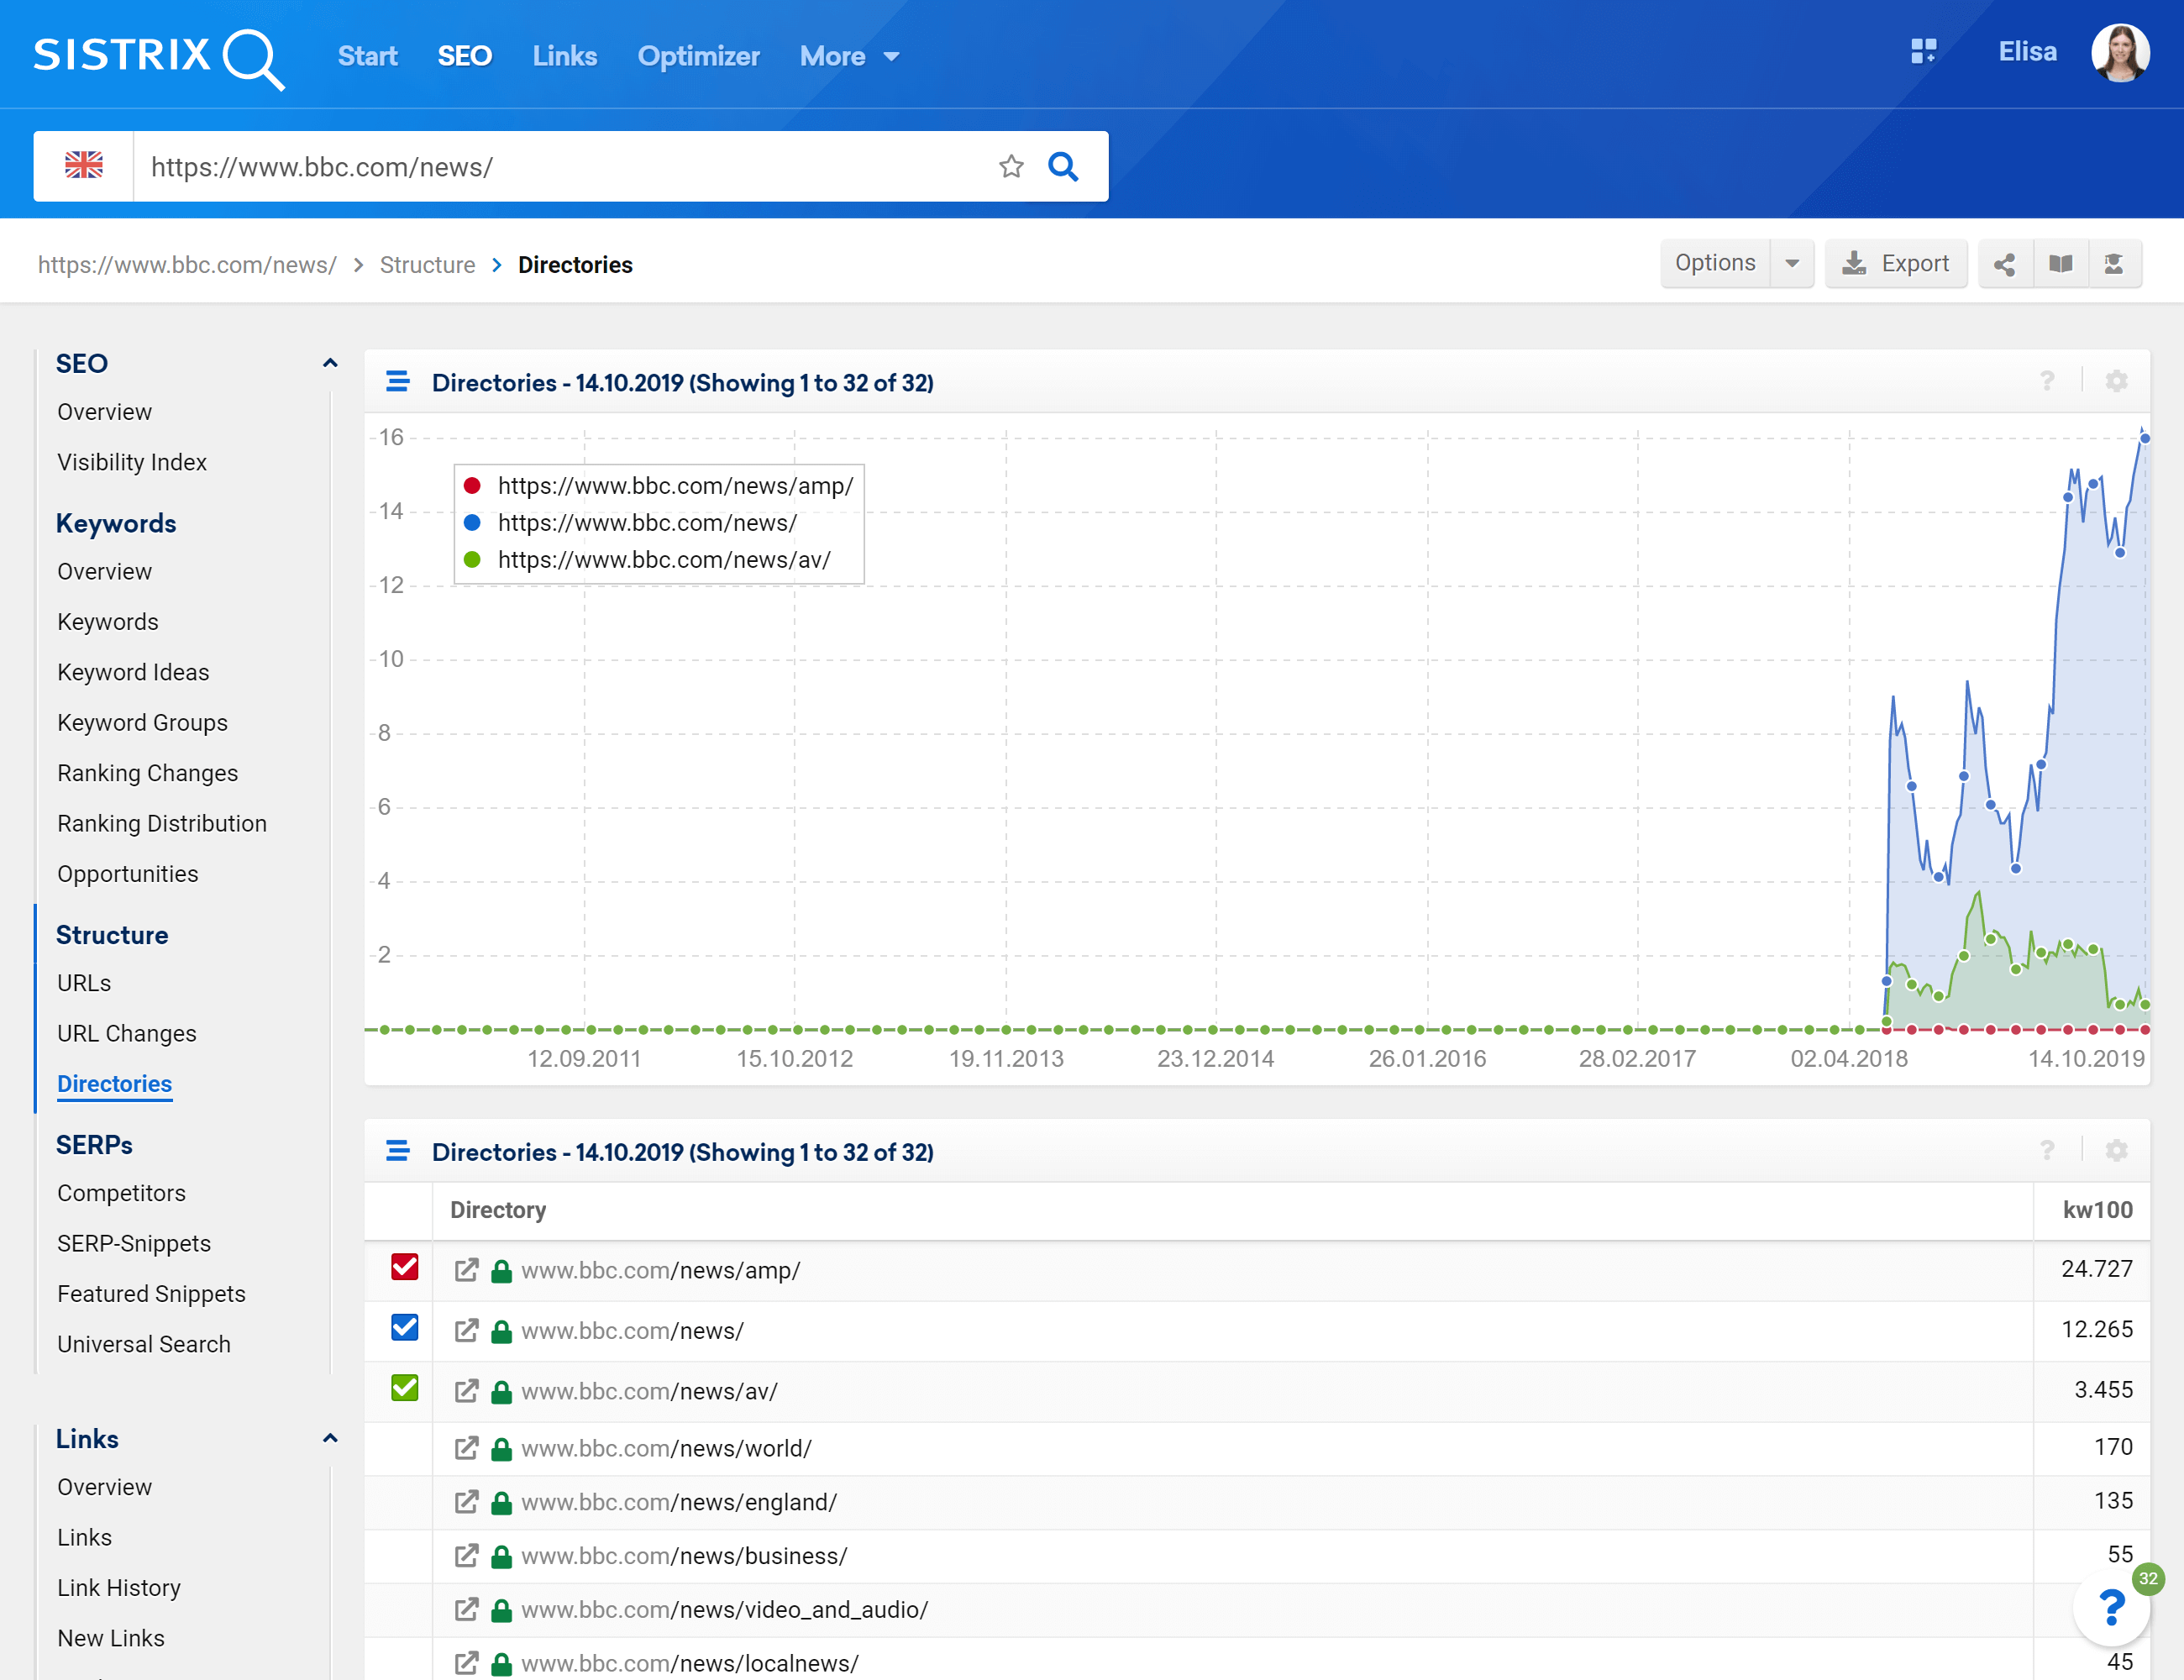
Task: Collapse the SEO sidebar section
Action: pyautogui.click(x=330, y=363)
